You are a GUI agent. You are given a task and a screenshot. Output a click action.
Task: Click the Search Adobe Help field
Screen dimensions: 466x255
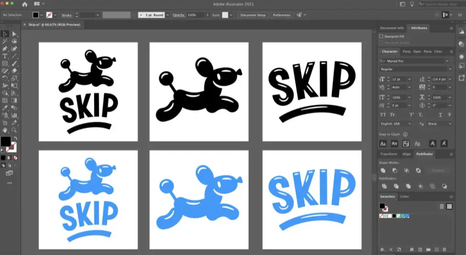(x=441, y=4)
